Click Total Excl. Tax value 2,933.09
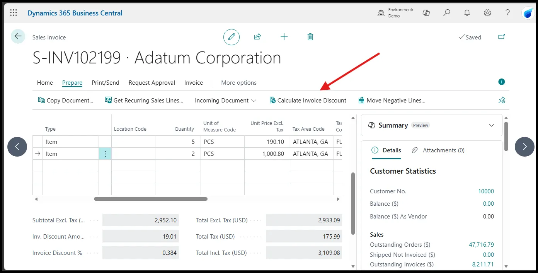Image resolution: width=538 pixels, height=273 pixels. point(304,220)
